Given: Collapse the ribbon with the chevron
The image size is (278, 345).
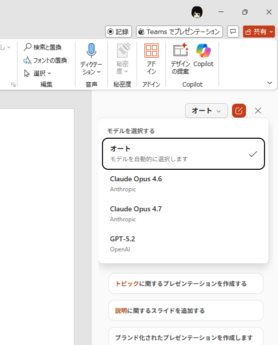Looking at the screenshot, I should click(269, 83).
